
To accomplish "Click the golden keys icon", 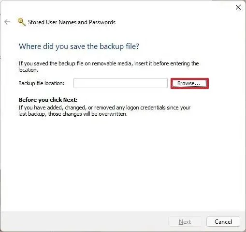I will pyautogui.click(x=22, y=22).
